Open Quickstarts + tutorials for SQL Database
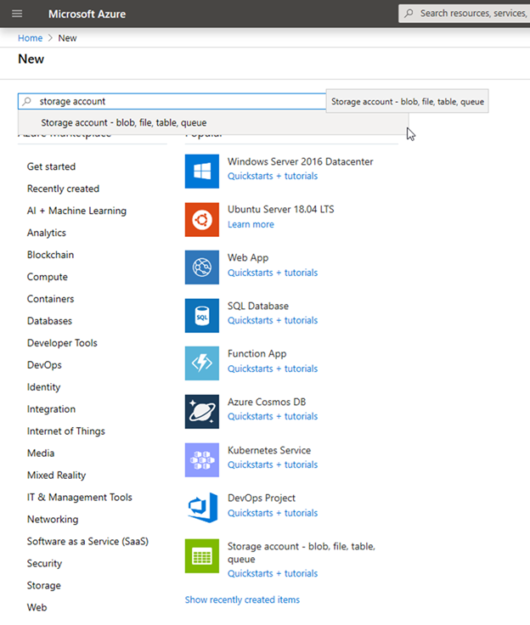 click(x=273, y=320)
